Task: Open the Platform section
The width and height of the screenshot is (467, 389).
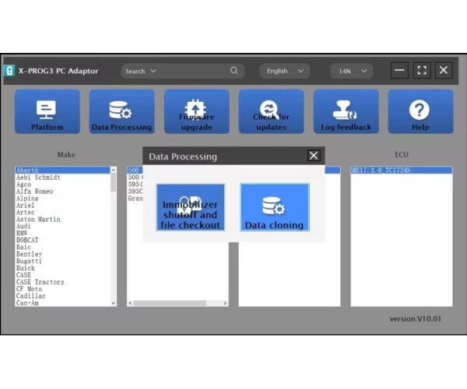Action: [x=47, y=111]
